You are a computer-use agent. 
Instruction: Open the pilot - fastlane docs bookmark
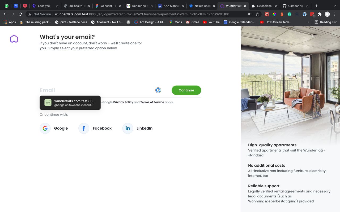[x=71, y=22]
